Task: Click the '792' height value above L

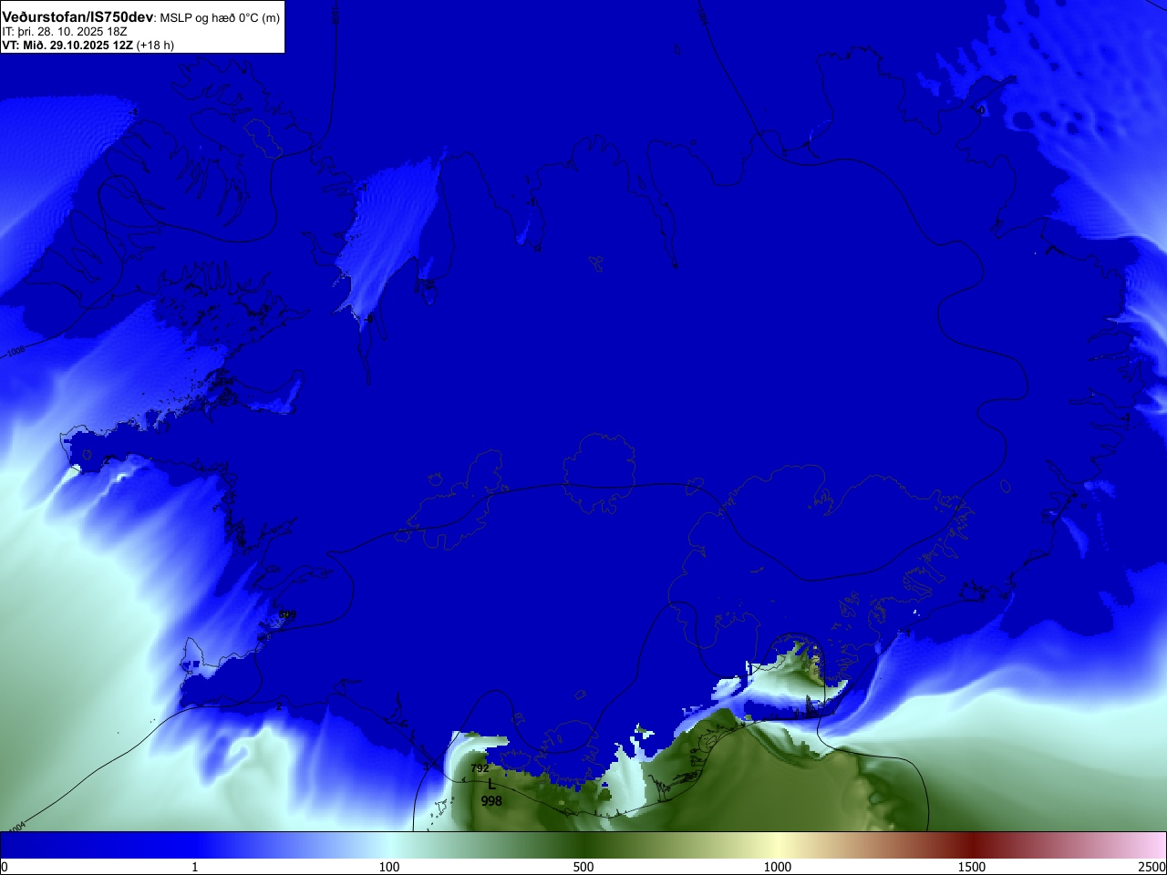Action: tap(480, 768)
